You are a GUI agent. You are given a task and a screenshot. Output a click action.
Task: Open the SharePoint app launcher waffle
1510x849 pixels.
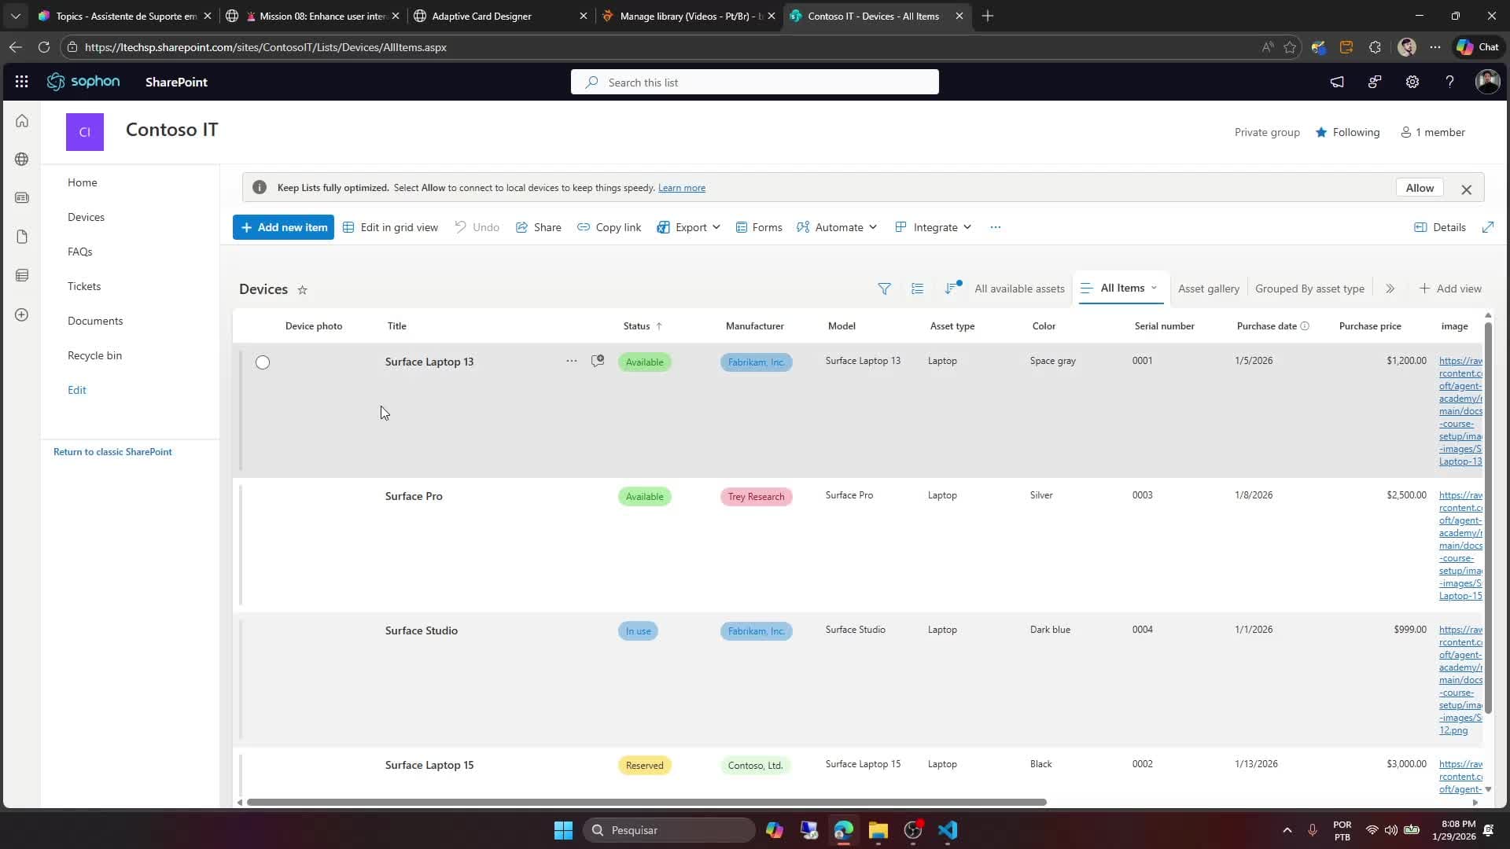[x=21, y=82]
